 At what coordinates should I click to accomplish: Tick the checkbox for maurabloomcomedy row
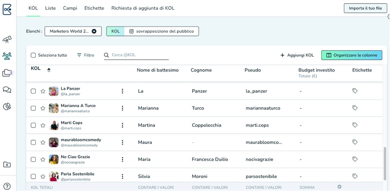point(33,142)
